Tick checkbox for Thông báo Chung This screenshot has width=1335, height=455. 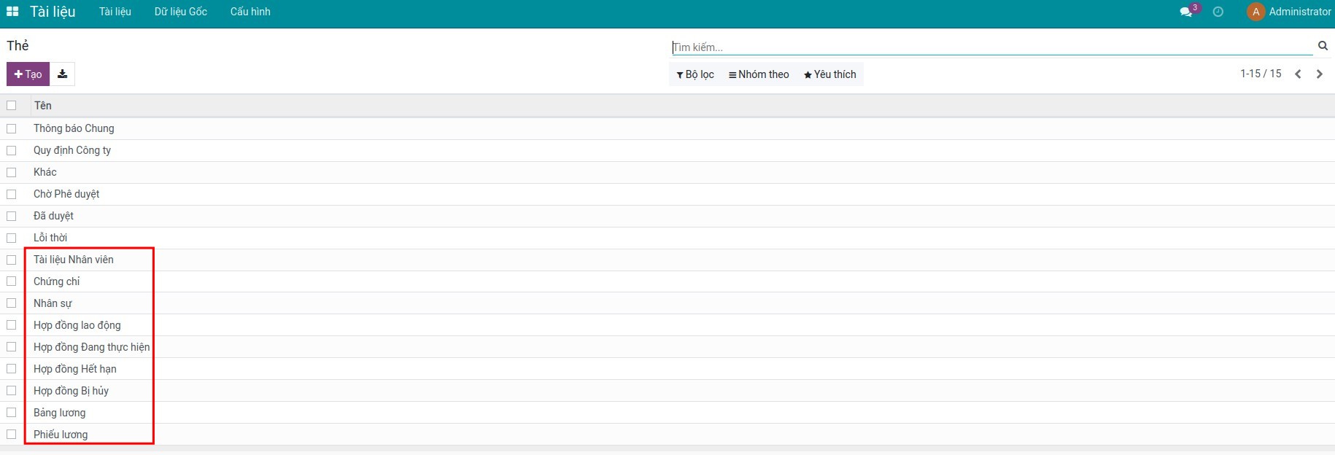(x=12, y=128)
